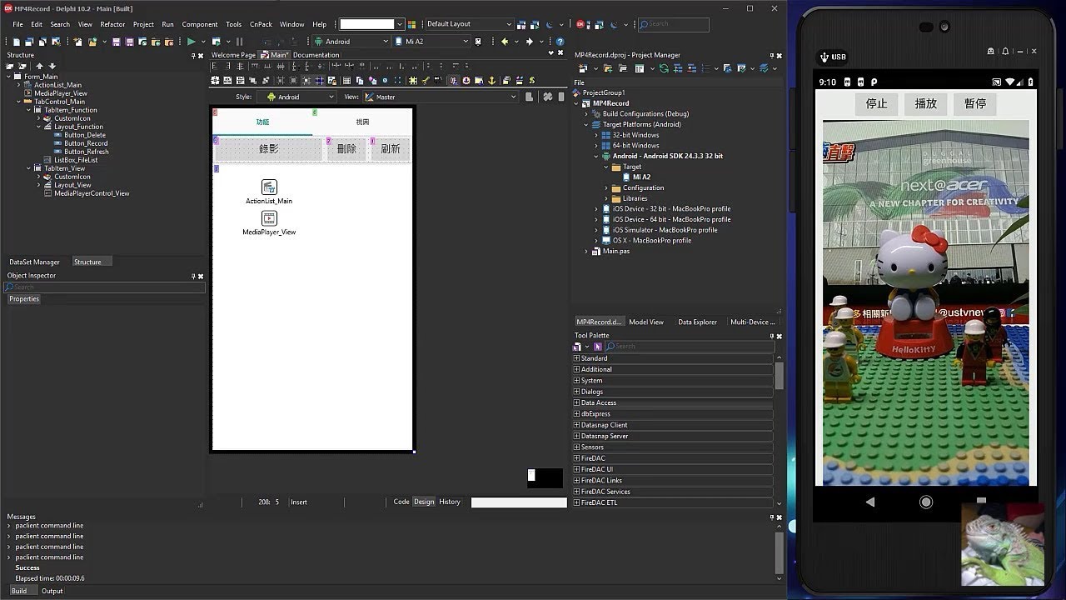The height and width of the screenshot is (600, 1066).
Task: Switch to the Code view tab
Action: click(x=401, y=502)
